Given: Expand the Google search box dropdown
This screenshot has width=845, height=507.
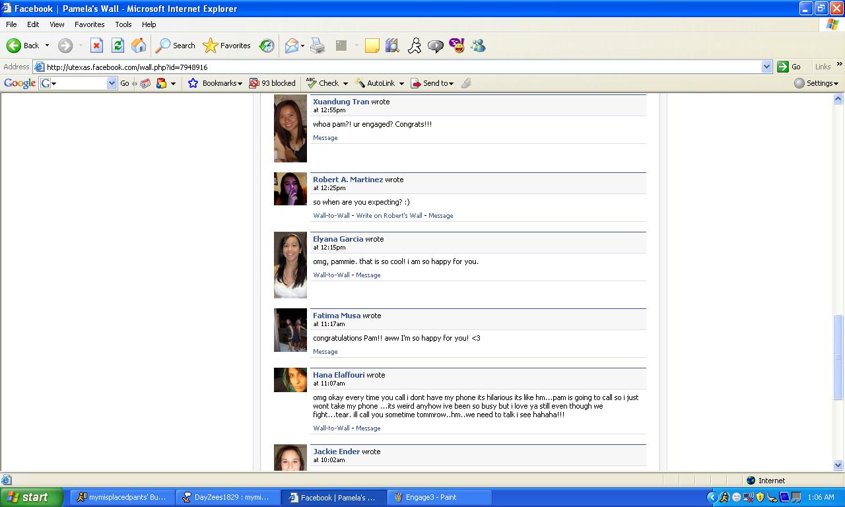Looking at the screenshot, I should (112, 83).
